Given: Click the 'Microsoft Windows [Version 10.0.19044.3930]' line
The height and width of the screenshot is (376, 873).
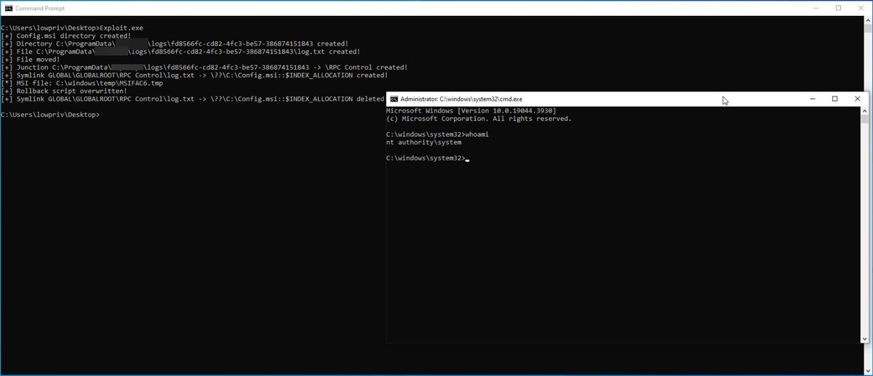Looking at the screenshot, I should [x=471, y=110].
